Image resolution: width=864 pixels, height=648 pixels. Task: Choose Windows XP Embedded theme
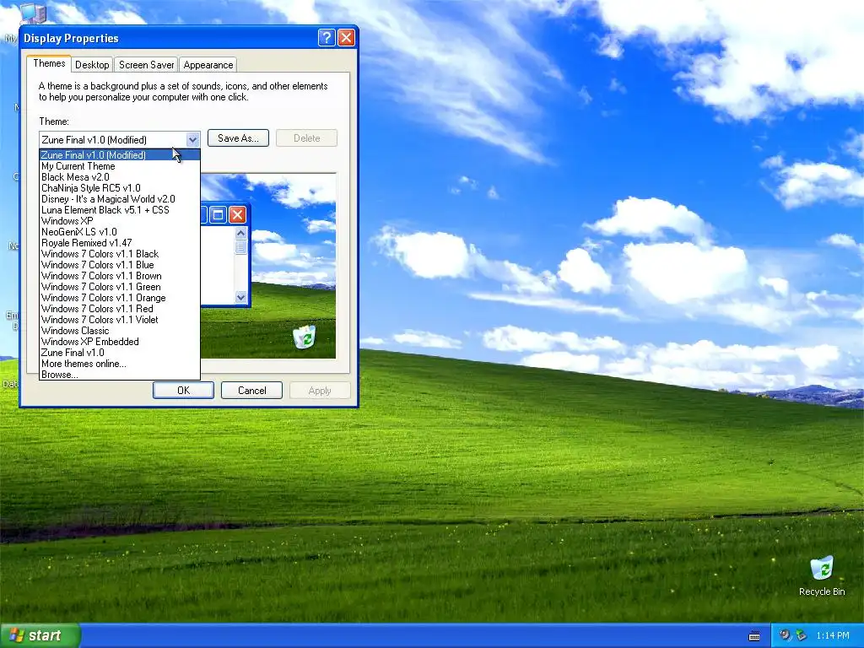coord(120,342)
